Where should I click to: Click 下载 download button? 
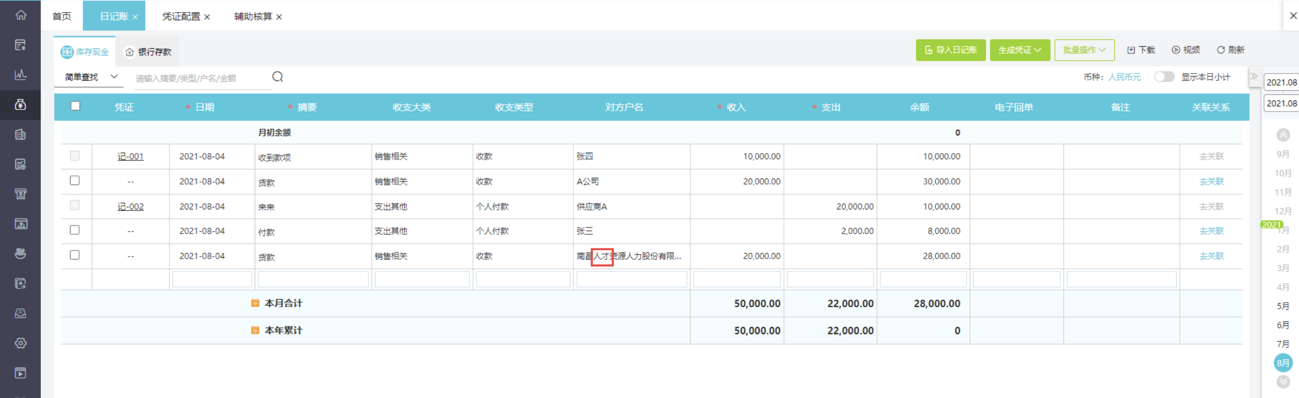click(x=1141, y=50)
